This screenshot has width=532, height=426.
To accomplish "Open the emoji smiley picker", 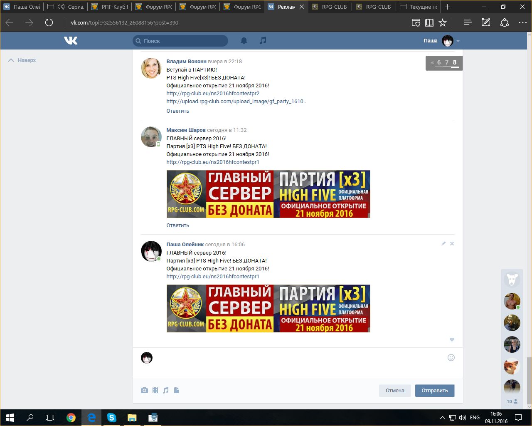I will tap(451, 357).
